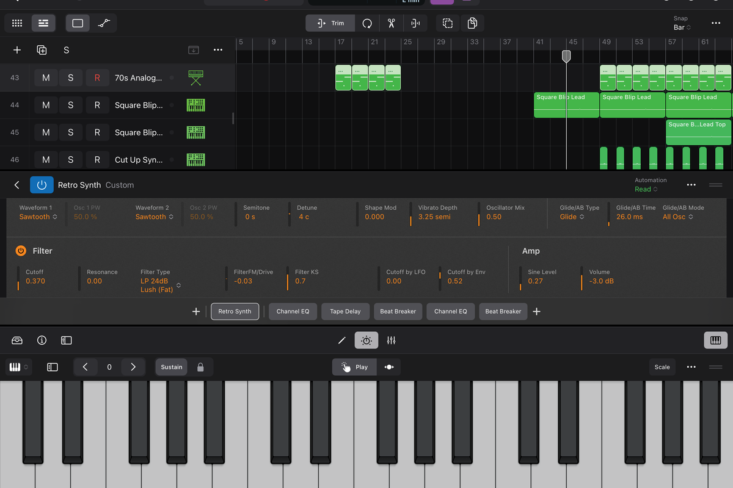Enable the Sustain button
733x488 pixels.
point(171,367)
